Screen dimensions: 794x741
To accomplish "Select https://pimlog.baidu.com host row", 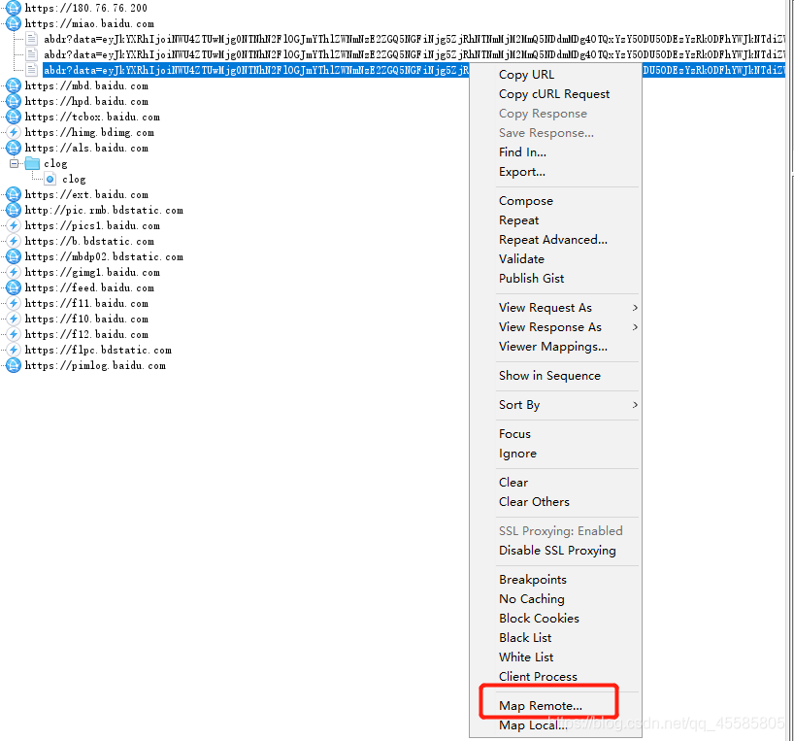I will point(95,365).
